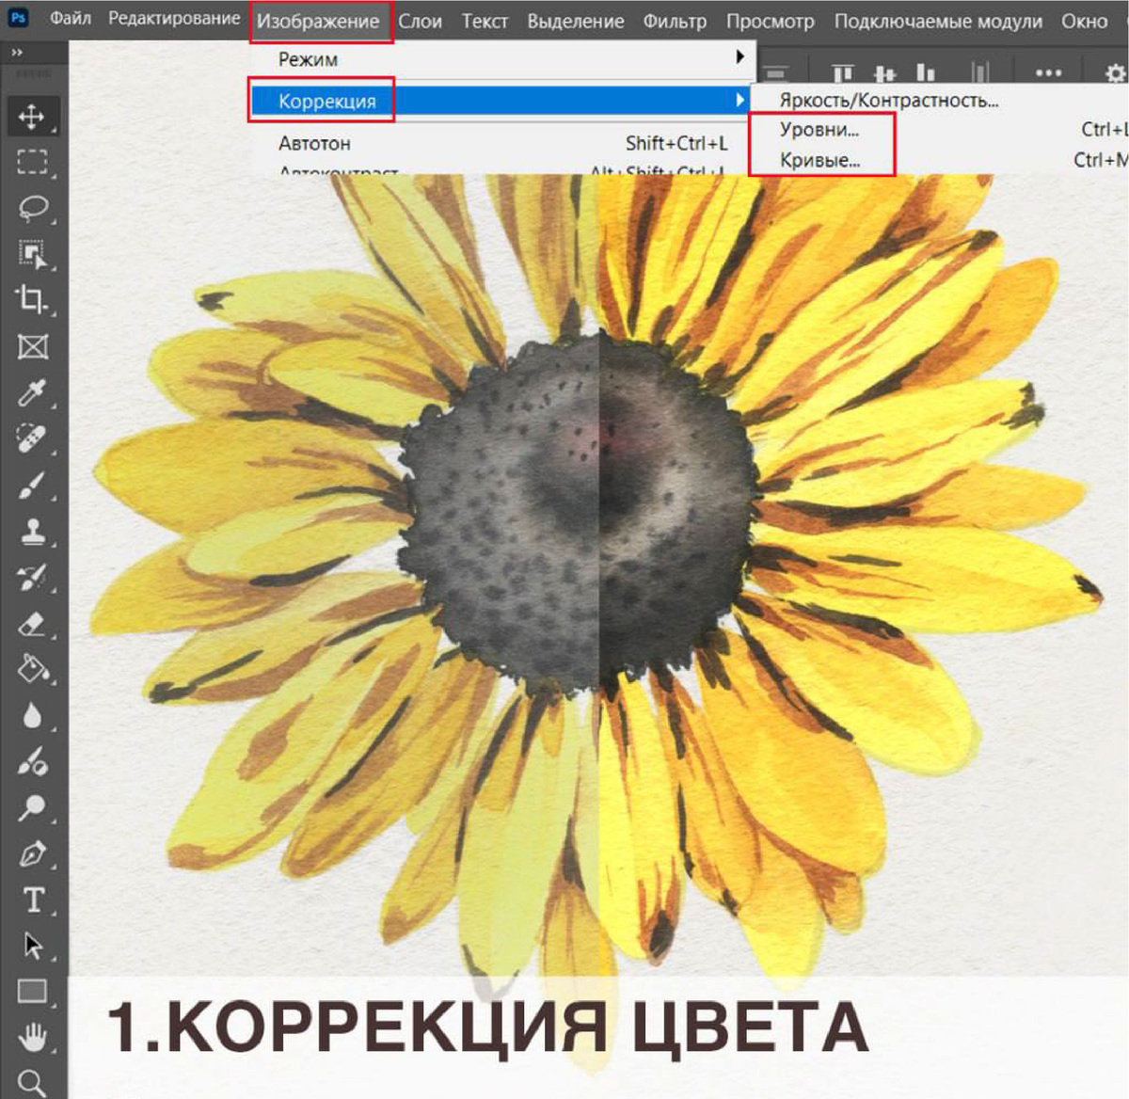This screenshot has width=1129, height=1099.
Task: Click the ellipsis options icon in the options bar
Action: tap(1048, 71)
